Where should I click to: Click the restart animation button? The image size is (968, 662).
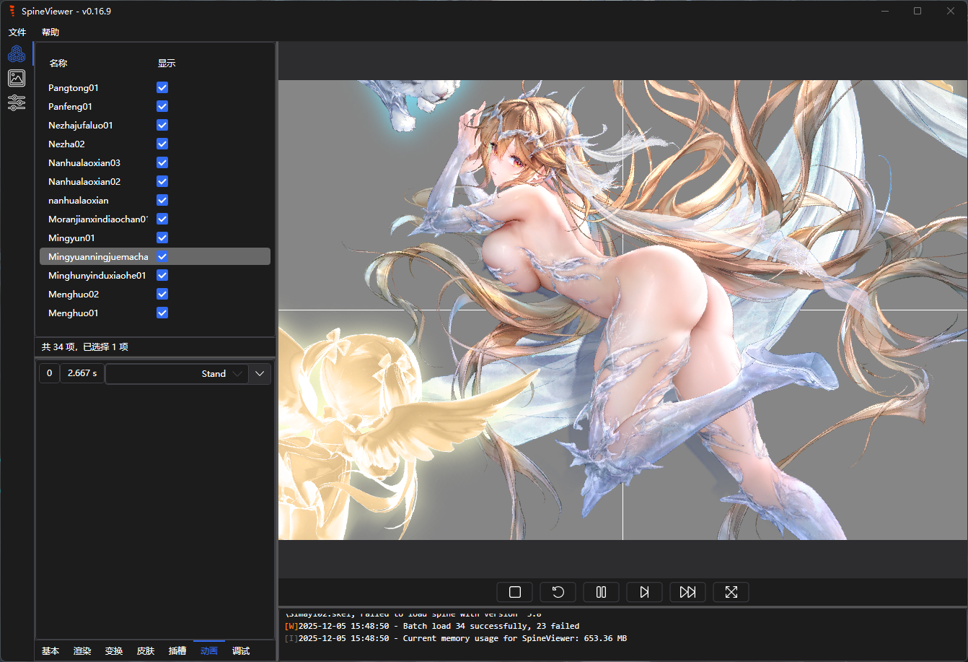click(558, 592)
